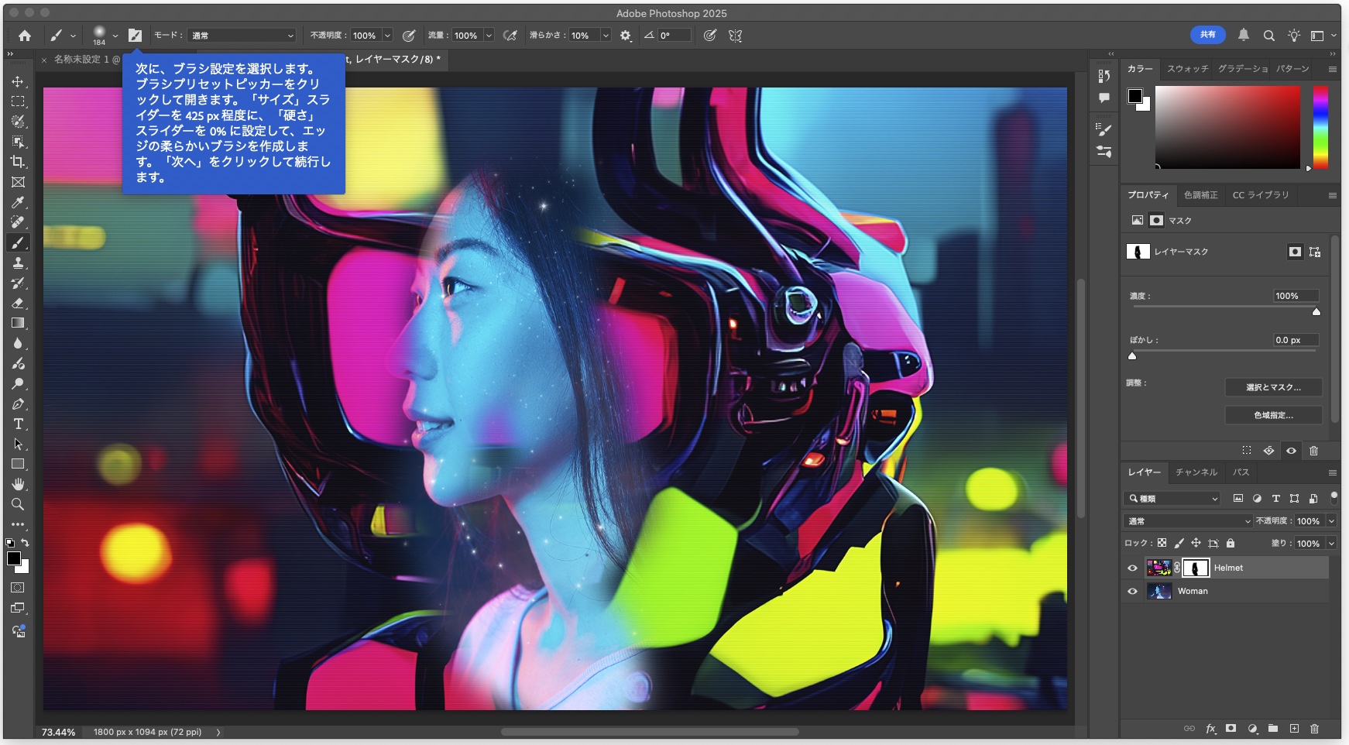Switch to the チャンネル tab
This screenshot has height=745, width=1349.
(x=1196, y=472)
